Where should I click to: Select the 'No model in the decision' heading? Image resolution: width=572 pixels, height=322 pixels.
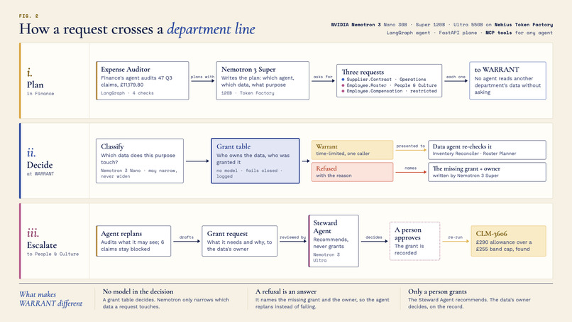coord(138,291)
